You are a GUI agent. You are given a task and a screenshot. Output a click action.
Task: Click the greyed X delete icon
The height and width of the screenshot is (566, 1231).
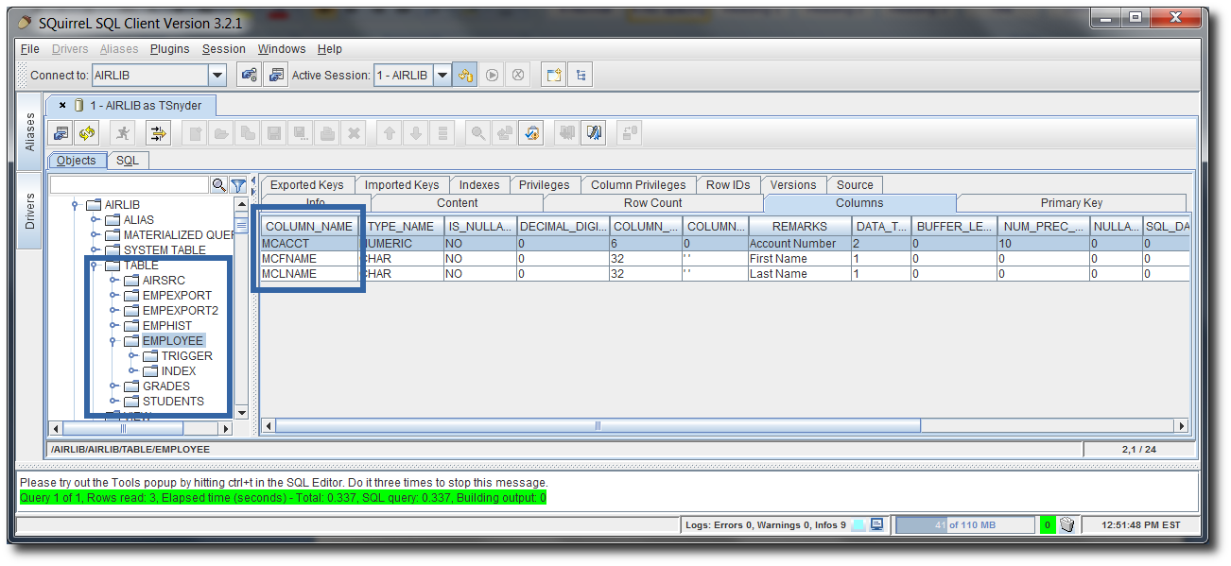click(x=354, y=133)
